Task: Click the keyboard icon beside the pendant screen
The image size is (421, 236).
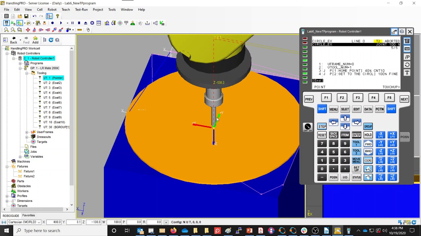Action: click(x=407, y=49)
